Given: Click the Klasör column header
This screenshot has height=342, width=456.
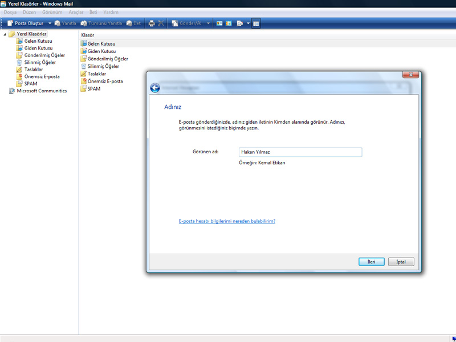Looking at the screenshot, I should click(88, 35).
